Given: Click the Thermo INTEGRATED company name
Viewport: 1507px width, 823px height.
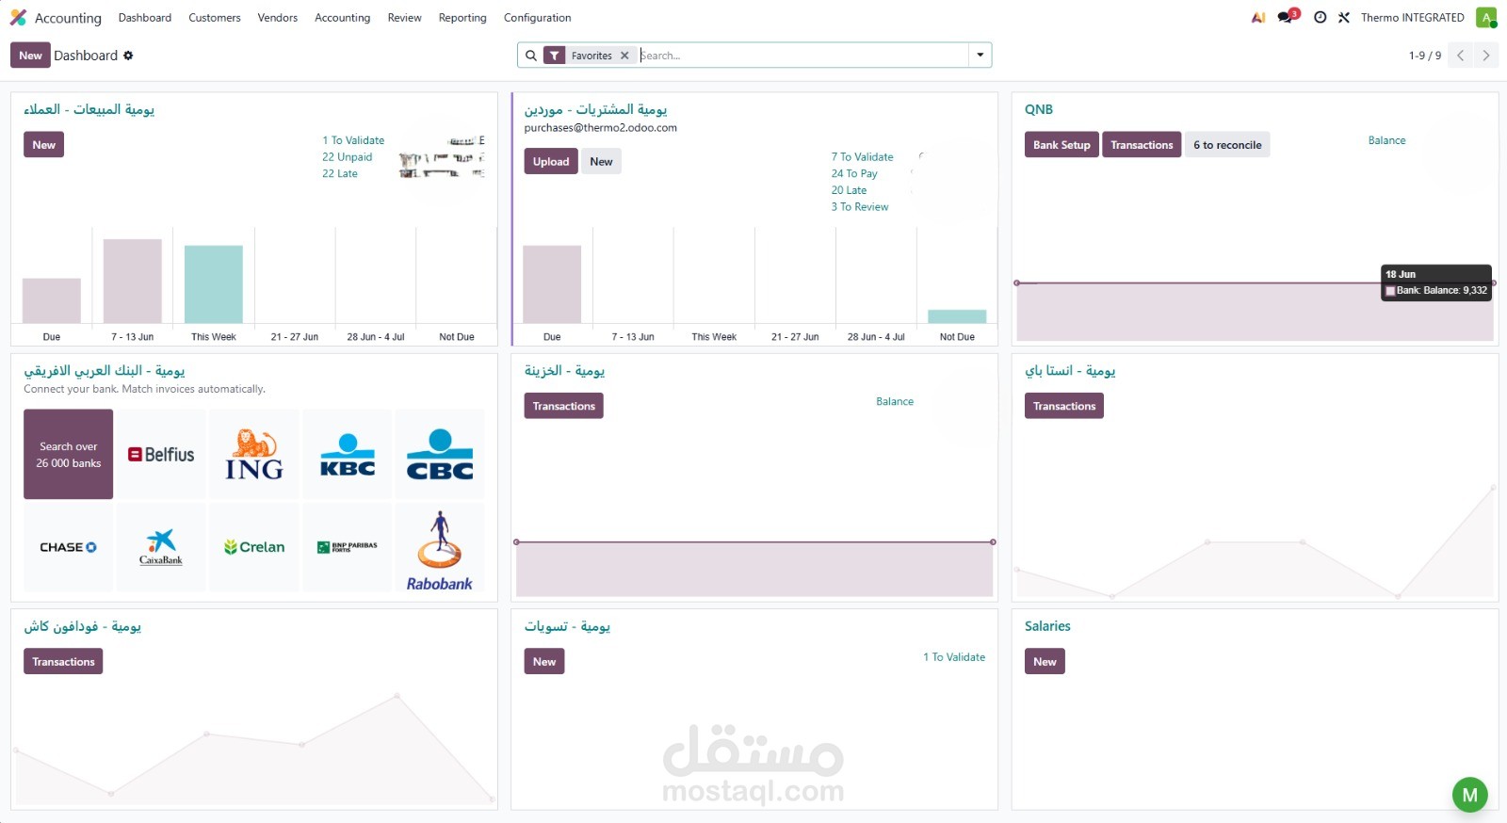Looking at the screenshot, I should [x=1412, y=18].
